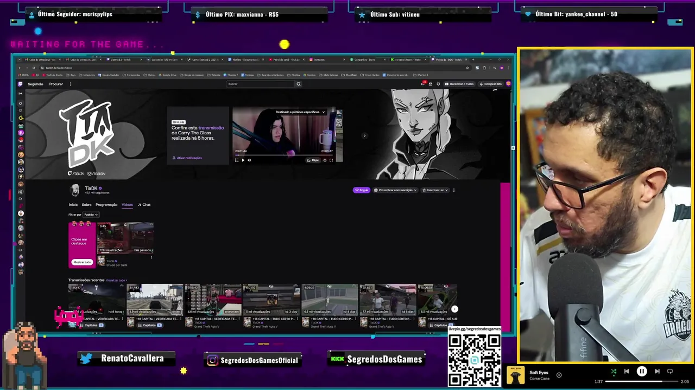Open the 6:01:10 stream video thumbnail
This screenshot has width=695, height=390.
(x=271, y=299)
